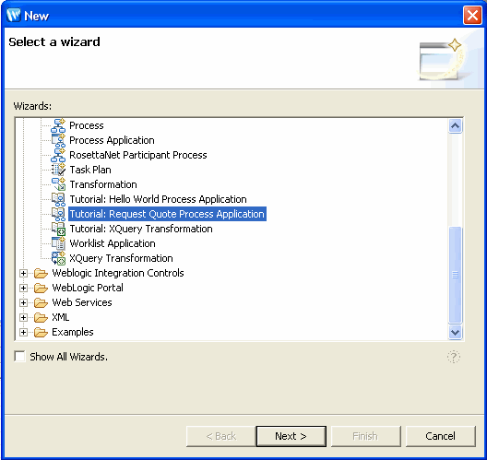Expand the Web Services node
Screen dimensions: 487x460
pos(23,302)
